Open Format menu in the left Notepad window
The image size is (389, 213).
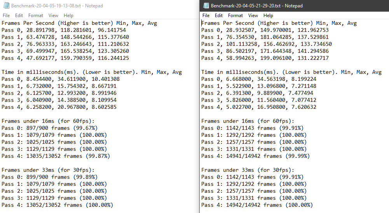click(36, 16)
